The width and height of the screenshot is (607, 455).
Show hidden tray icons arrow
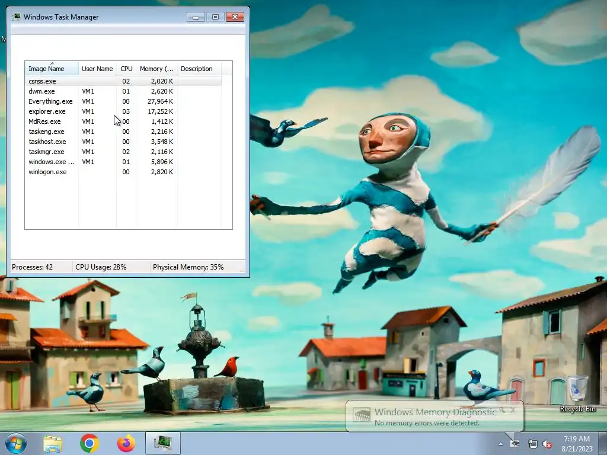(500, 444)
